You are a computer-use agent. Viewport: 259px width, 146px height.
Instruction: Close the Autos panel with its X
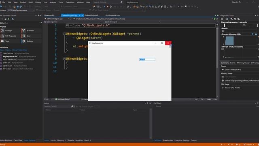pos(150,103)
